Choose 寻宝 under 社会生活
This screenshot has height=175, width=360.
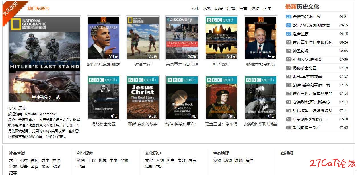point(45,160)
